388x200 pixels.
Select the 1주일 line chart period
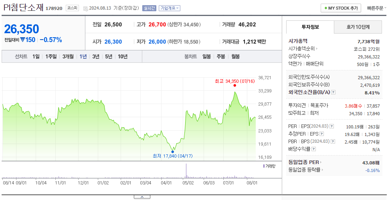pyautogui.click(x=51, y=56)
